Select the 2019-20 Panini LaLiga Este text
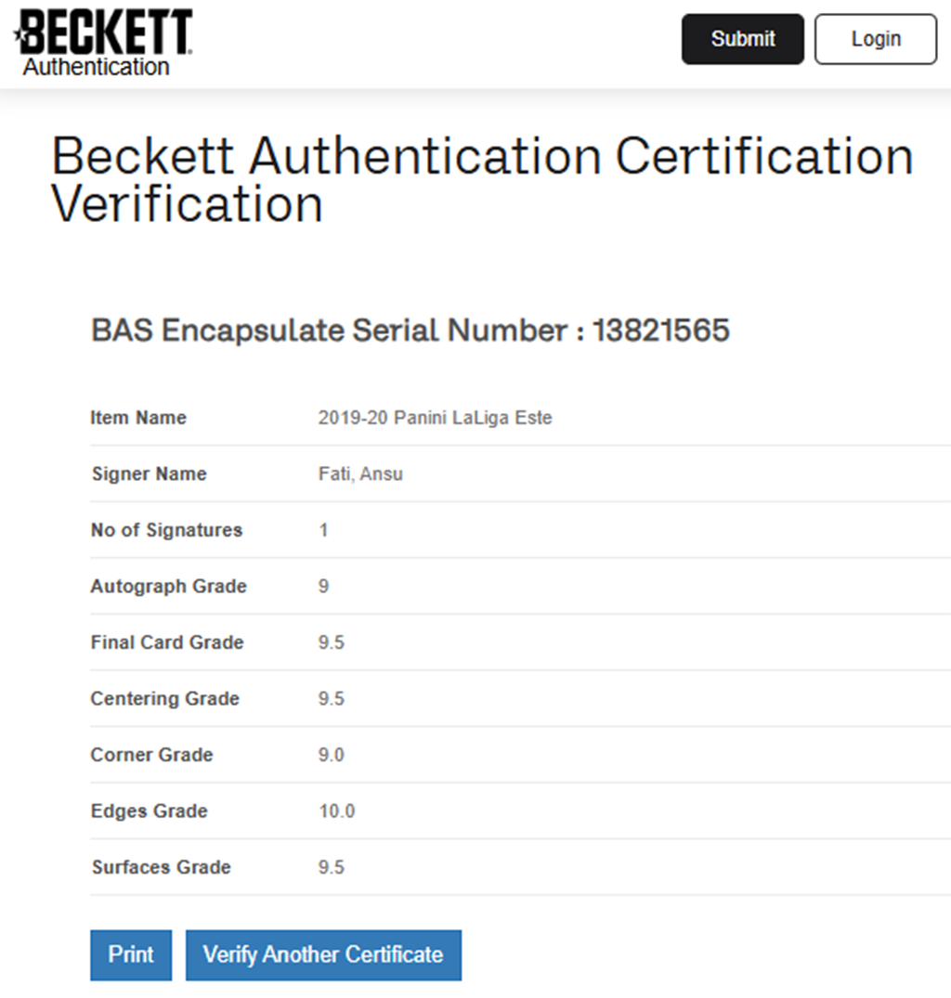 point(435,418)
